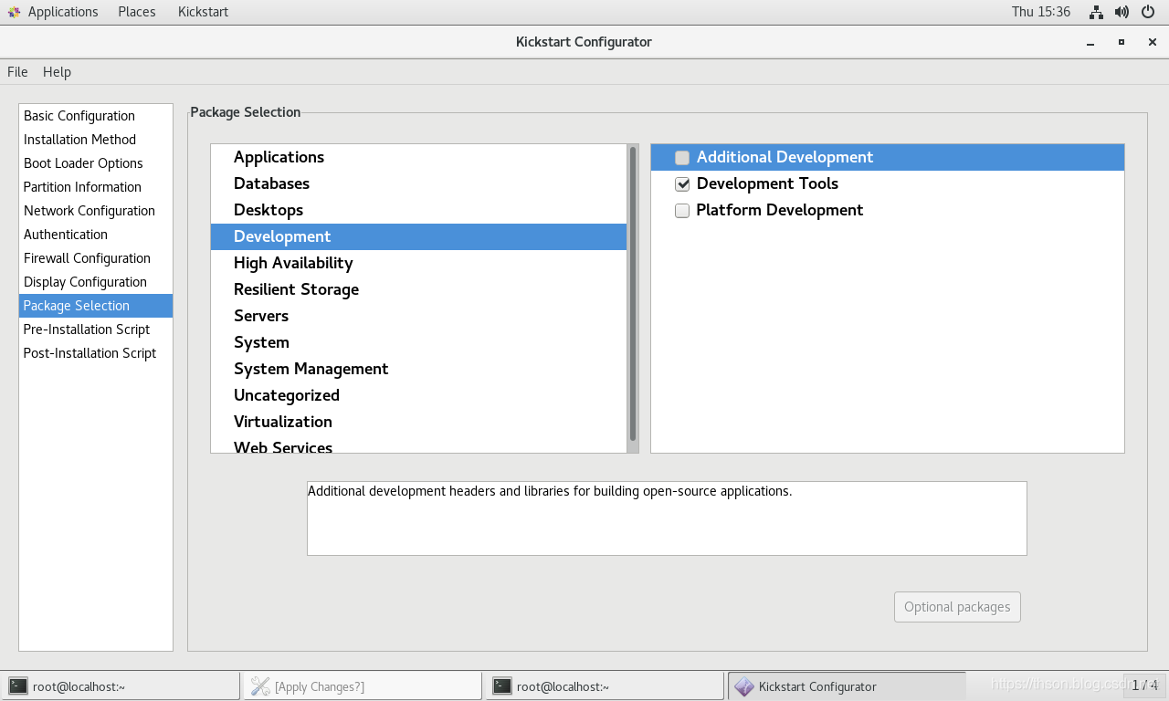The height and width of the screenshot is (701, 1169).
Task: Select Kickstart Configurator taskbar entry
Action: coord(846,686)
